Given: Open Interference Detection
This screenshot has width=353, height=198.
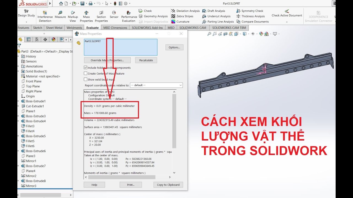Looking at the screenshot, I should click(x=45, y=16).
